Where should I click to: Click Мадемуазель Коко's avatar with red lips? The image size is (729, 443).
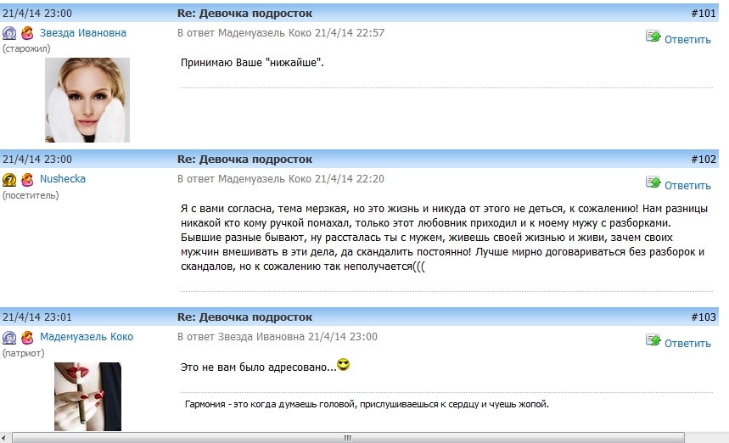pyautogui.click(x=87, y=396)
